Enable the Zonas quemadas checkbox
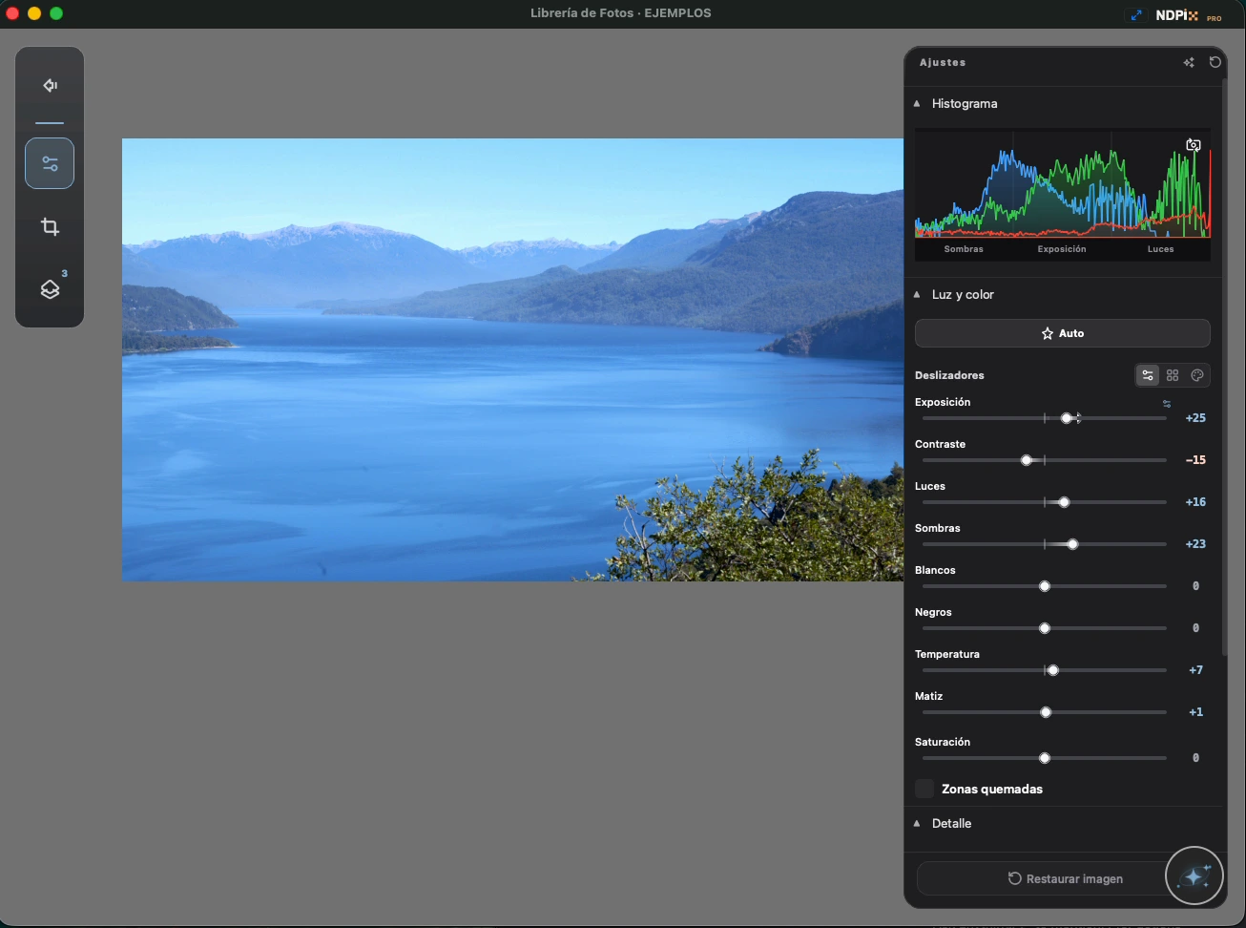The width and height of the screenshot is (1246, 928). (924, 789)
